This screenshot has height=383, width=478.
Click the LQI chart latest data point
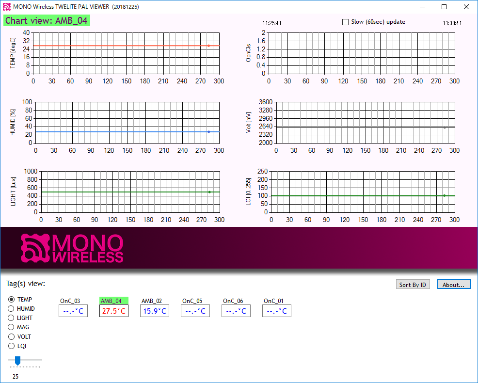coord(444,196)
